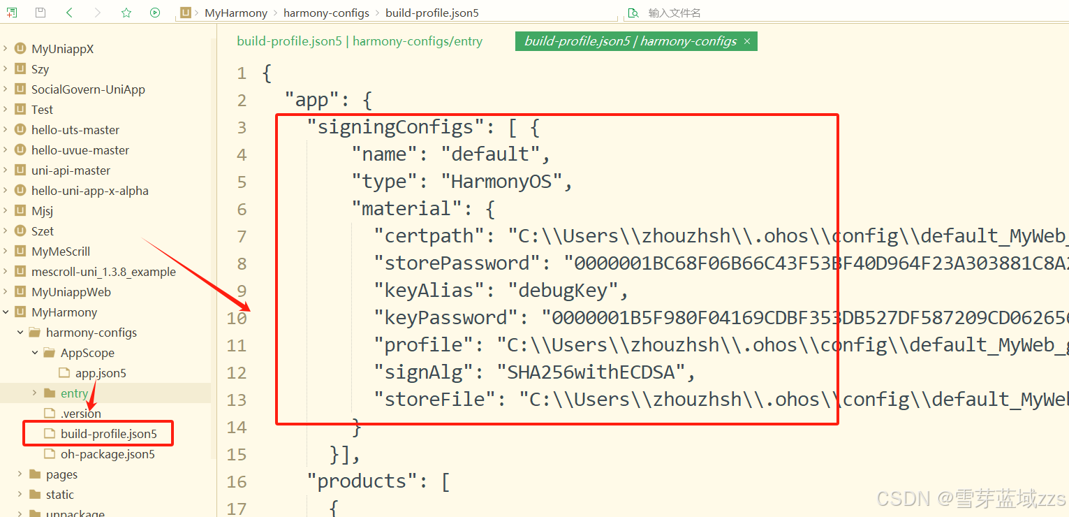Click the SocialGovern-UniApp project icon
Image resolution: width=1069 pixels, height=517 pixels.
click(x=20, y=89)
